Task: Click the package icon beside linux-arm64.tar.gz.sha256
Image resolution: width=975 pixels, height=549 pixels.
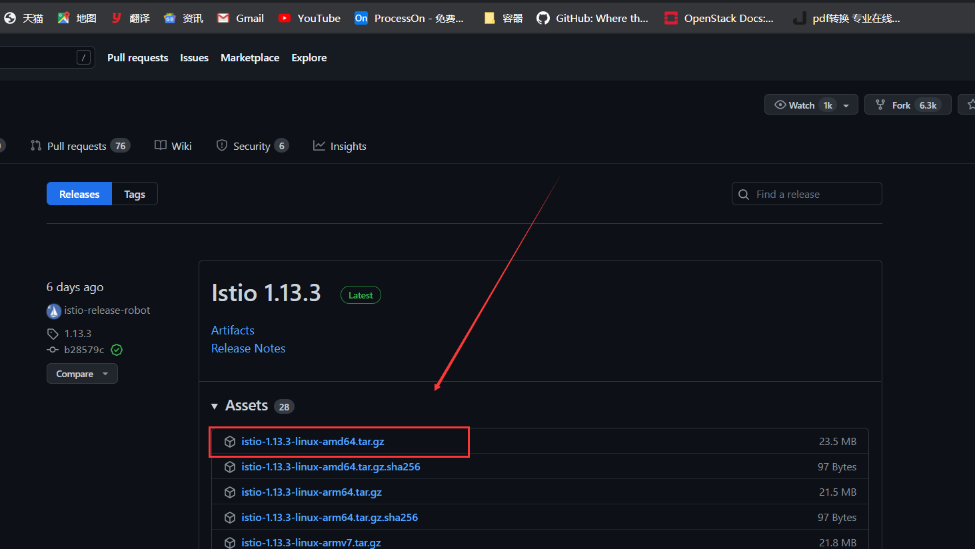Action: click(x=230, y=518)
